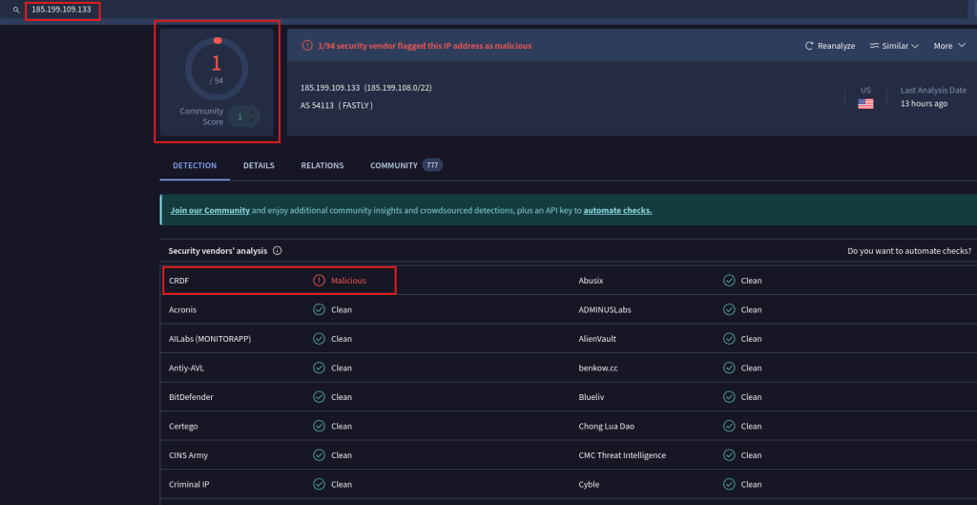Click the Reanalyze button
The image size is (977, 505).
point(830,46)
